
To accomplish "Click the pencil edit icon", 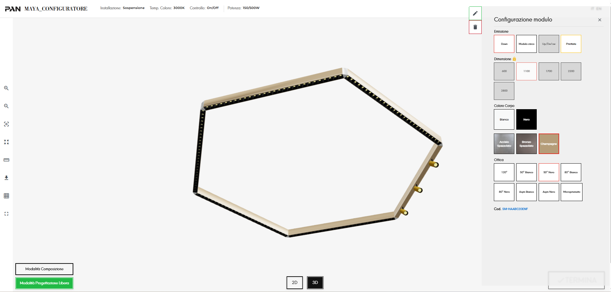I will coord(475,13).
